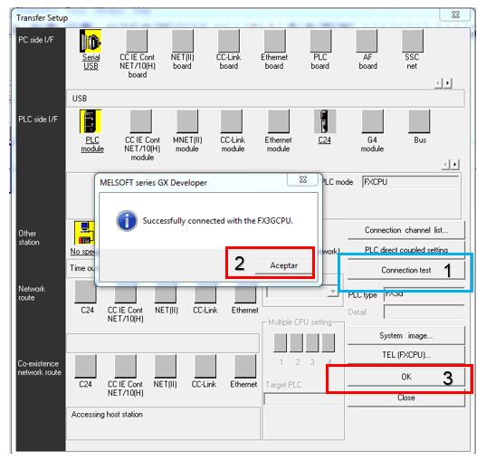The width and height of the screenshot is (486, 461).
Task: Click the PLC mode field showing FXCPU
Action: [x=410, y=182]
